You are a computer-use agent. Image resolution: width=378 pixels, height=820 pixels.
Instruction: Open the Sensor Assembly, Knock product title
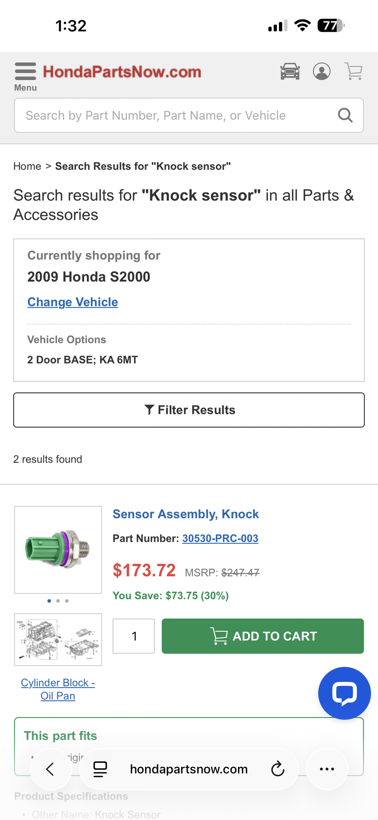186,514
